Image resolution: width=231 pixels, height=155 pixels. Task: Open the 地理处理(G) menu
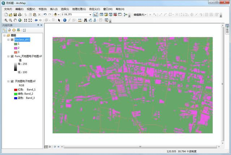click(79, 9)
